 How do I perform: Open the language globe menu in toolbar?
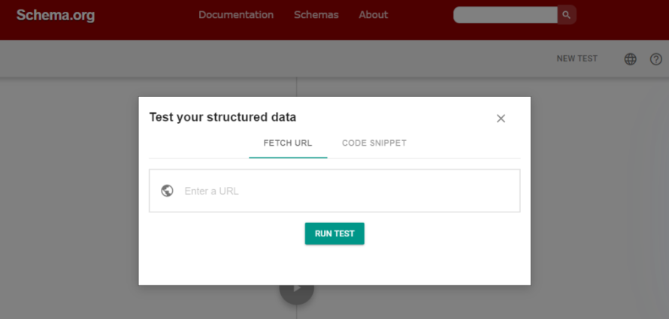pos(631,59)
